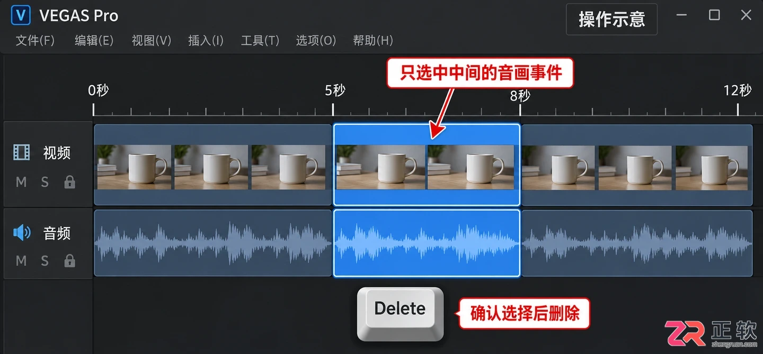Select the first video event starting at 0秒

[212, 165]
